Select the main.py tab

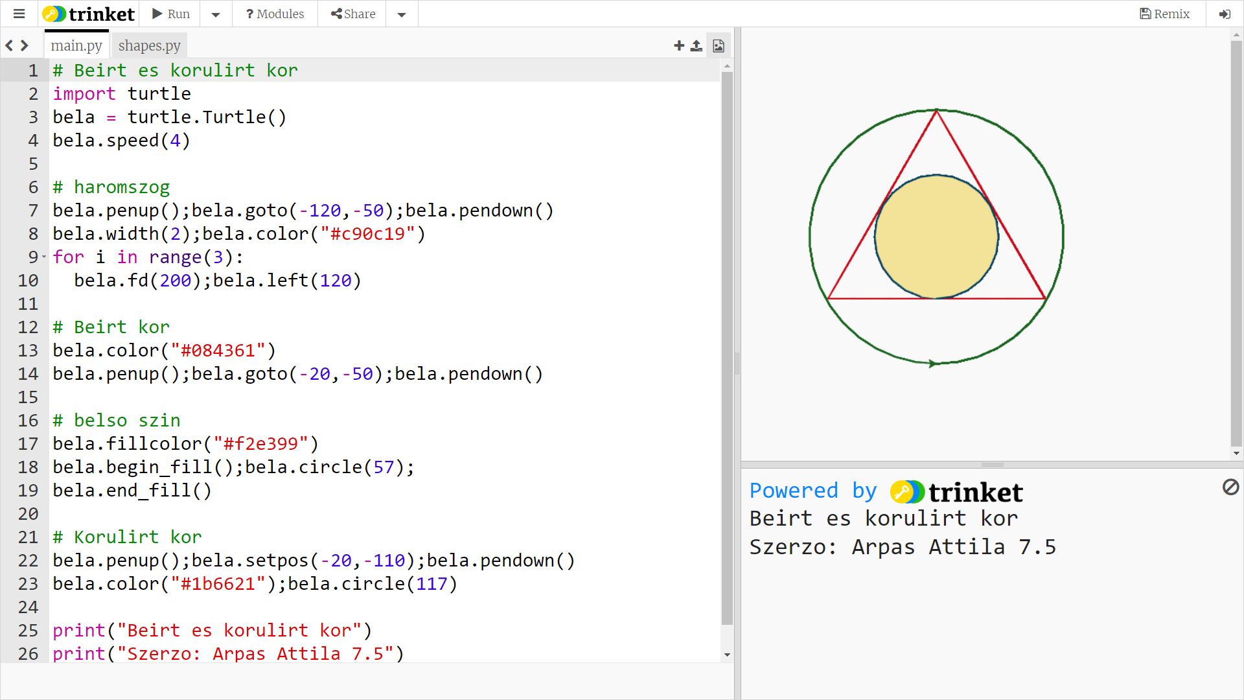pos(76,45)
